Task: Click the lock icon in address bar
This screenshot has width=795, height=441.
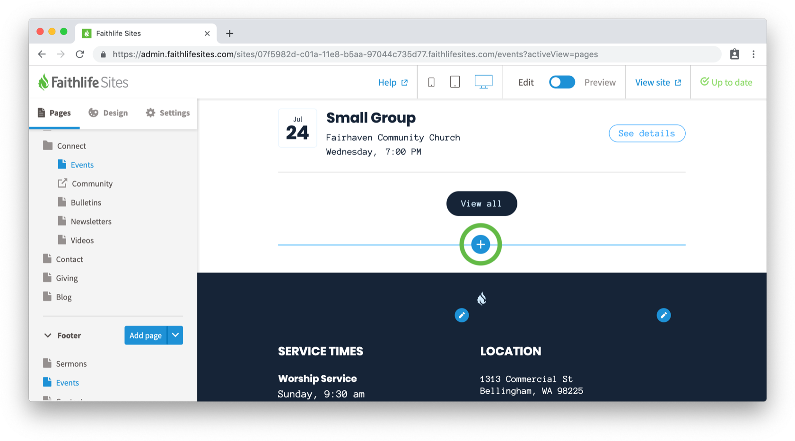Action: (x=103, y=54)
